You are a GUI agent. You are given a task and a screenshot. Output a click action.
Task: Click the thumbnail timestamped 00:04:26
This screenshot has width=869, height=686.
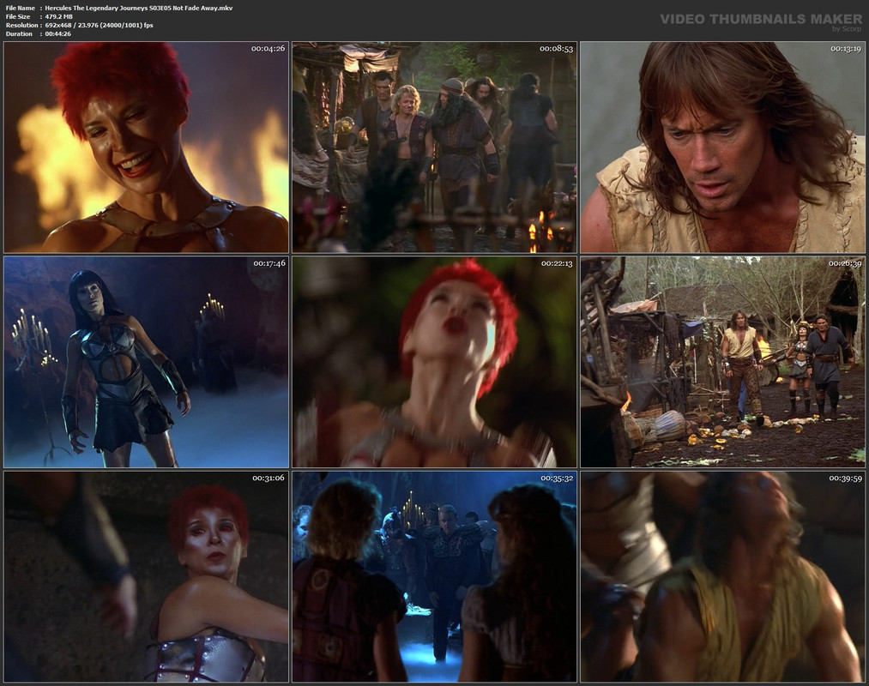pos(147,147)
